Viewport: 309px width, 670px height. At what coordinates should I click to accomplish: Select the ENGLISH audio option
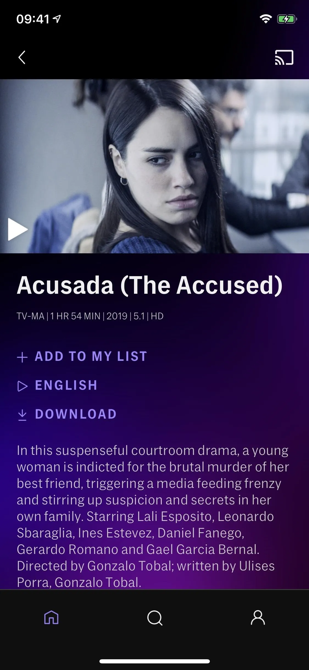(66, 385)
